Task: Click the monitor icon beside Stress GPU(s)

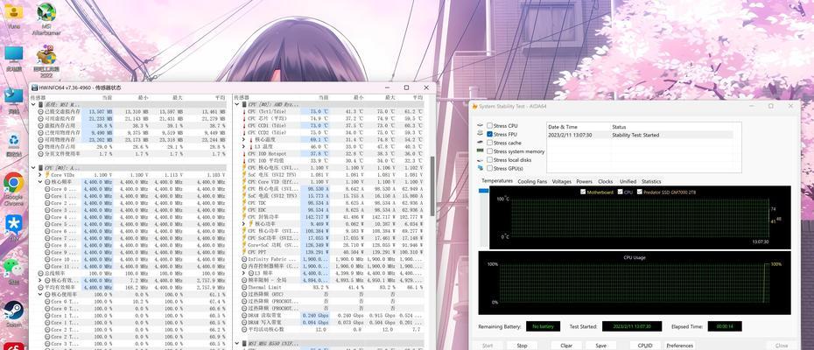Action: click(481, 168)
